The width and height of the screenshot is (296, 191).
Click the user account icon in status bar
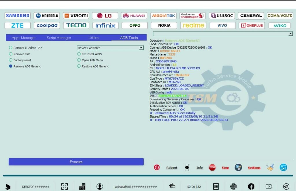coord(100,186)
